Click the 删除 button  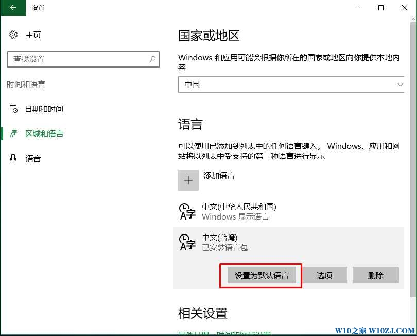click(375, 275)
